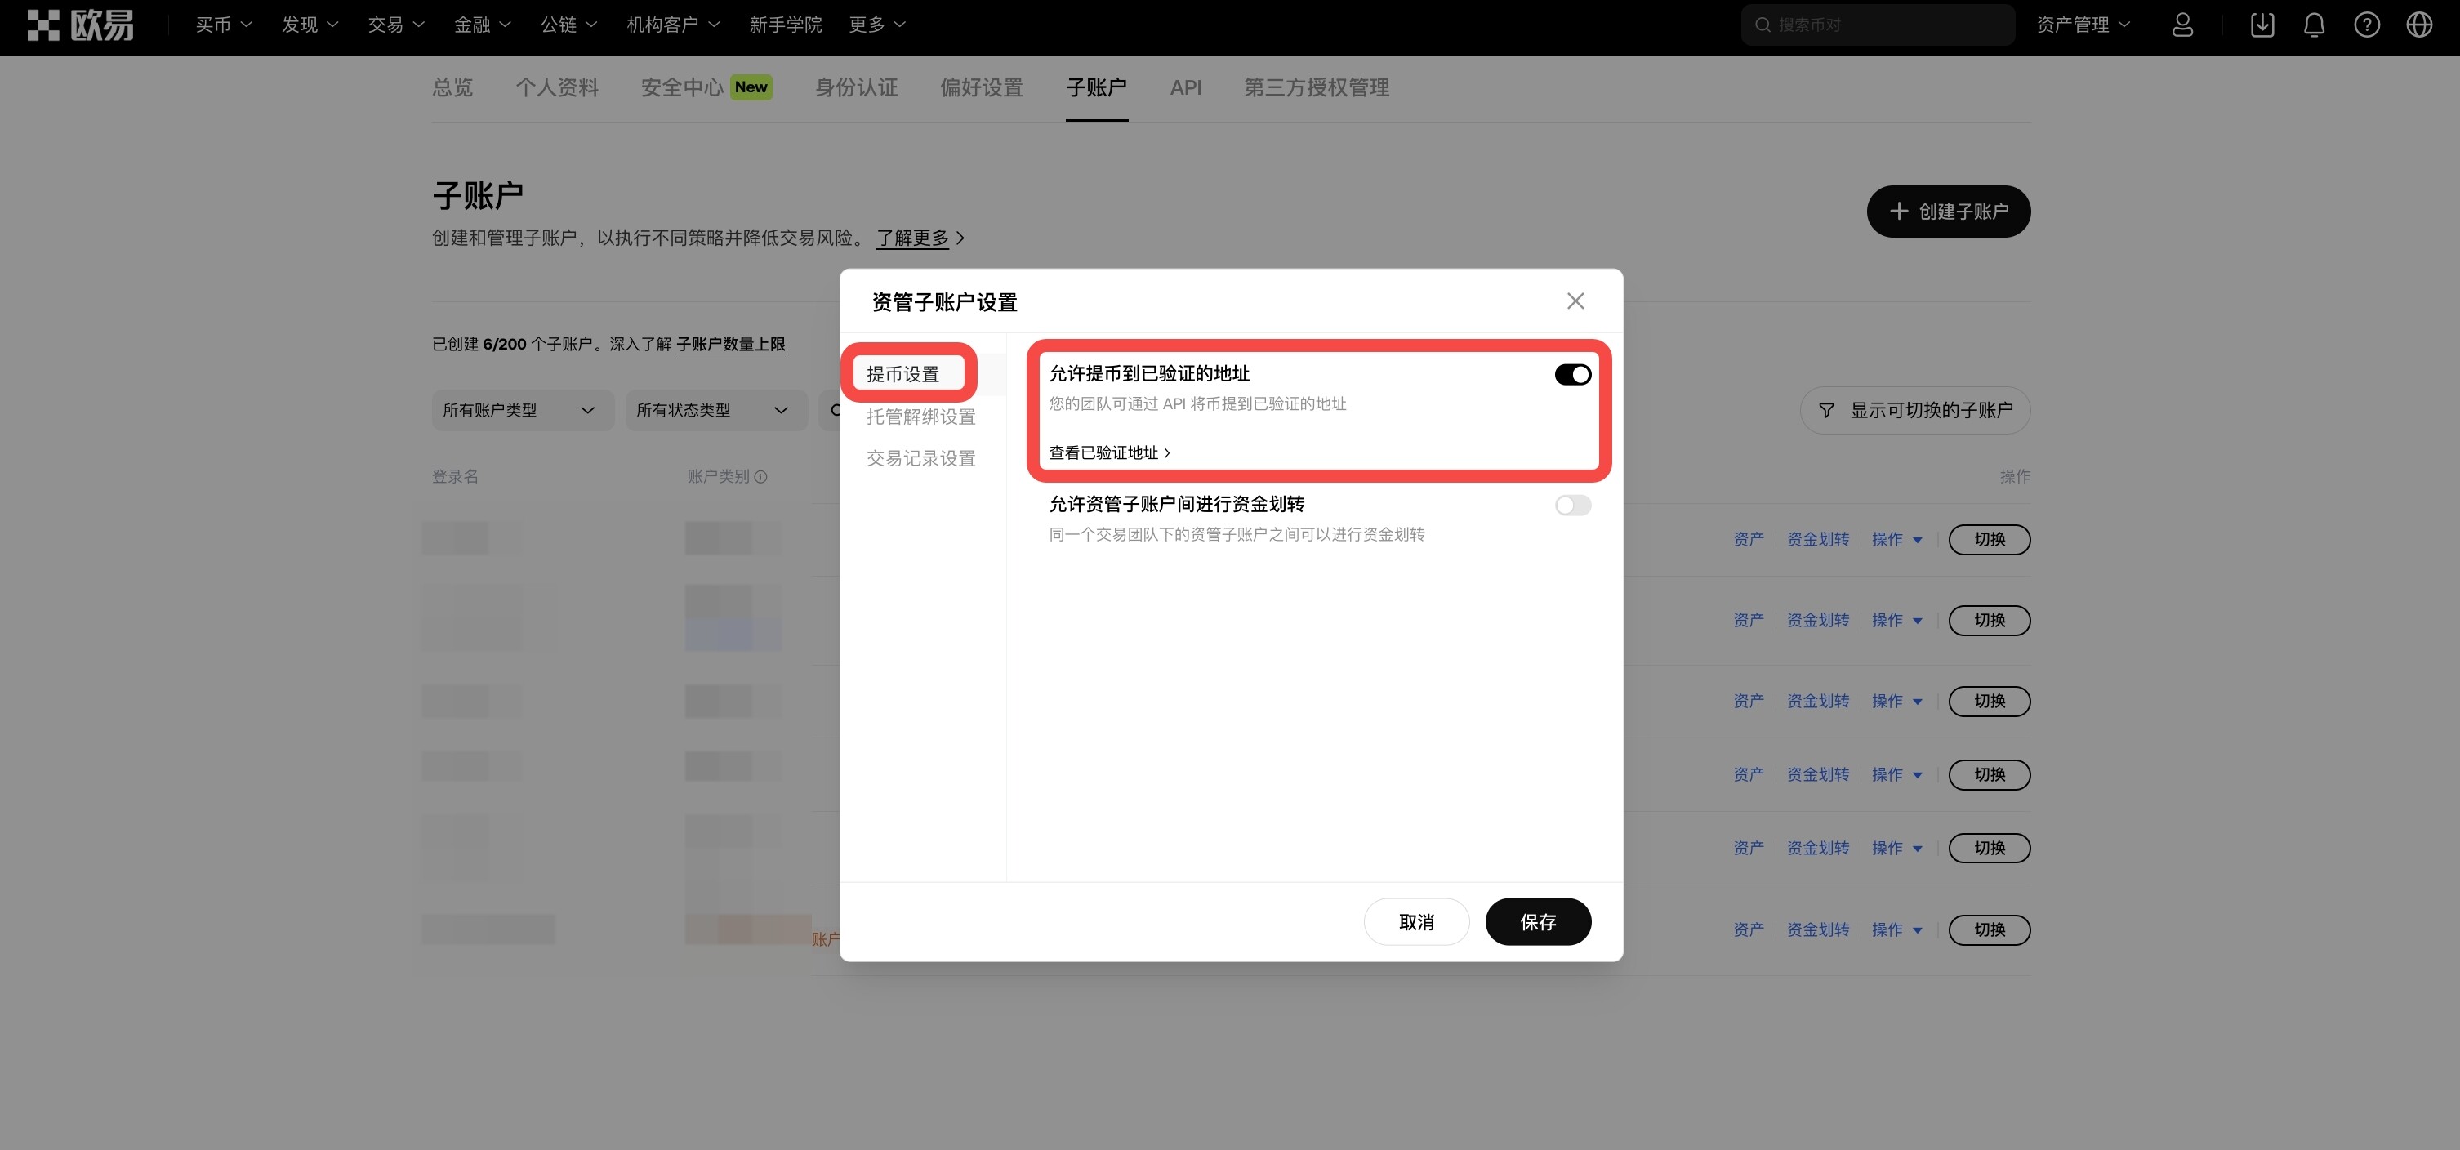Open the language globe icon
Screen dimensions: 2460x1150
coord(2419,25)
